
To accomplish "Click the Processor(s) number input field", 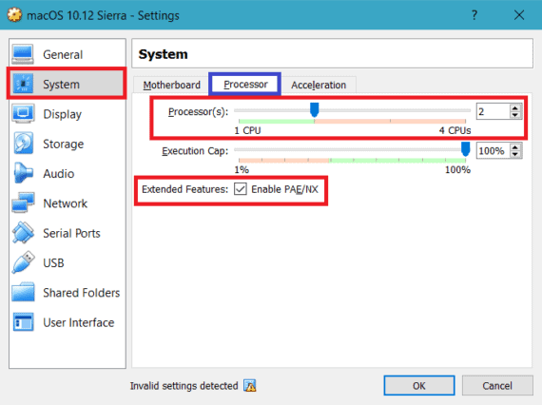I will [x=493, y=111].
